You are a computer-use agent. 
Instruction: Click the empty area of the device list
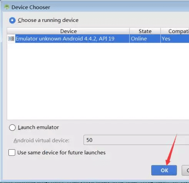98,81
